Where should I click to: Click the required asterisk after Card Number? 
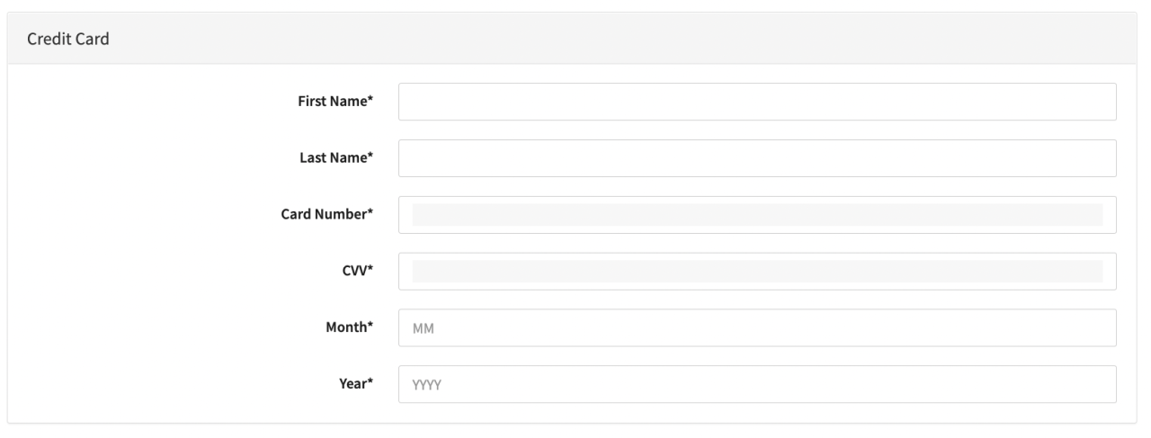[370, 214]
